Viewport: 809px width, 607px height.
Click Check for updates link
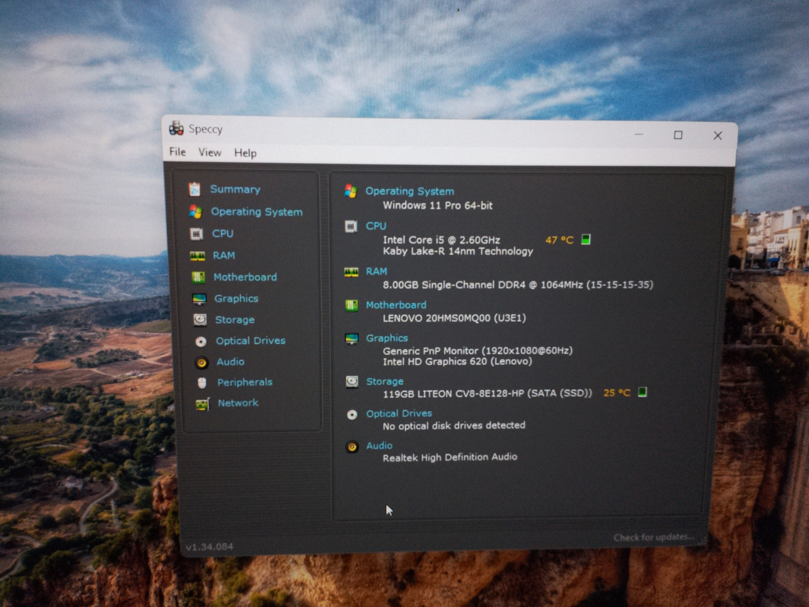(654, 537)
